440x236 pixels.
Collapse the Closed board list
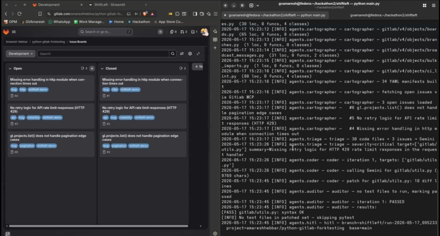[102, 68]
